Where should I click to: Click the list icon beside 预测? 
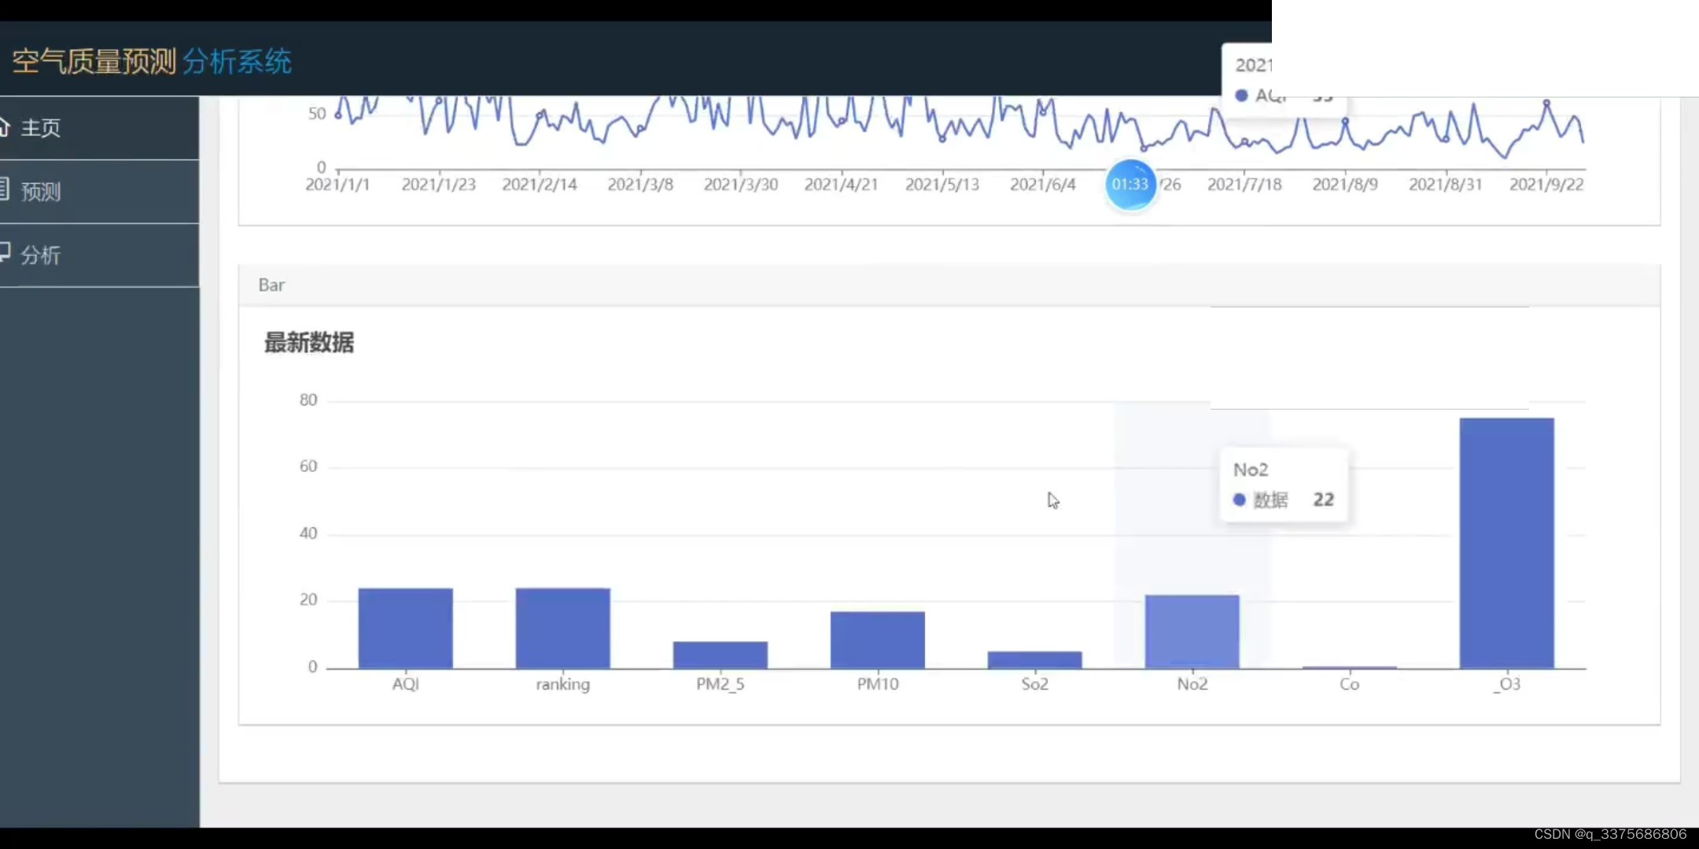click(x=4, y=189)
